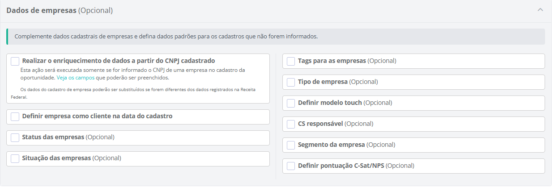The image size is (554, 187).
Task: Select the Tipo de empresa checkbox
Action: (291, 82)
